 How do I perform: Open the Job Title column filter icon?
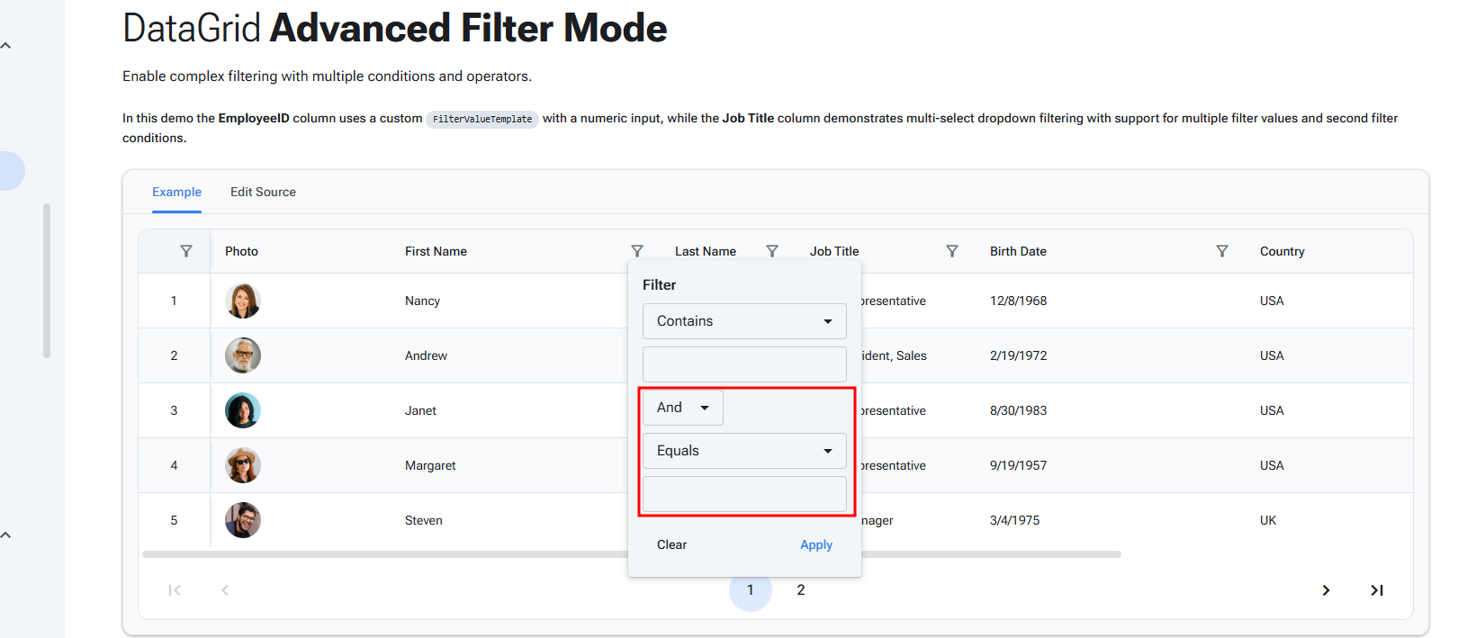pos(952,251)
